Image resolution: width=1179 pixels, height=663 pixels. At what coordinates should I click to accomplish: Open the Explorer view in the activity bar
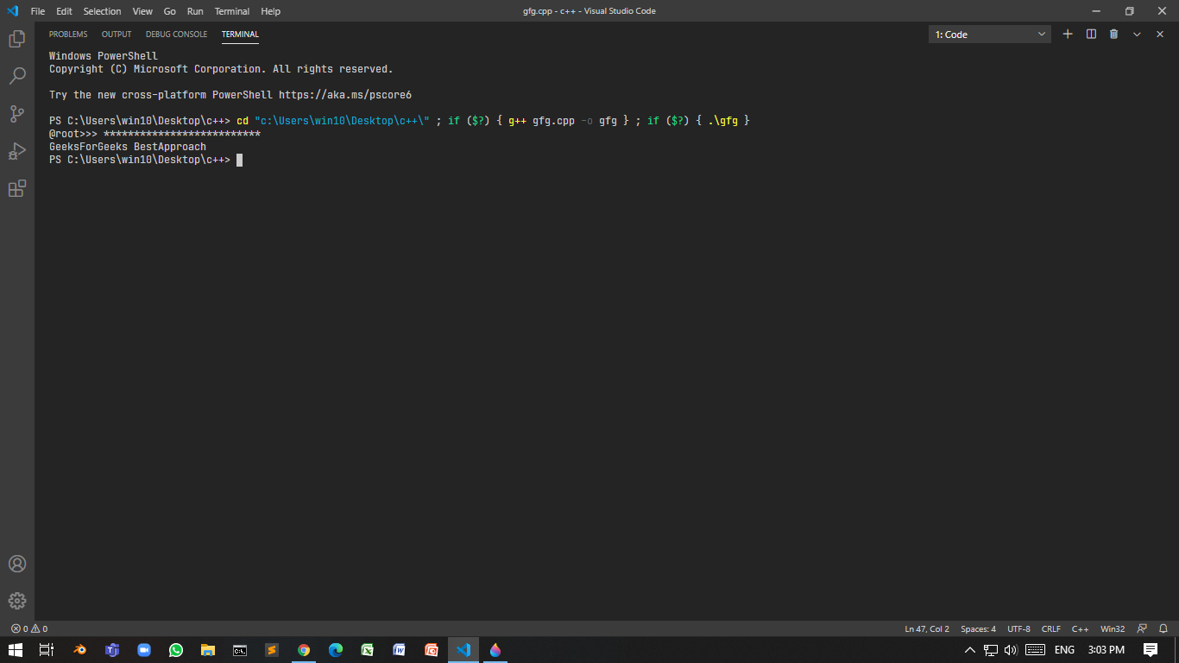tap(17, 39)
